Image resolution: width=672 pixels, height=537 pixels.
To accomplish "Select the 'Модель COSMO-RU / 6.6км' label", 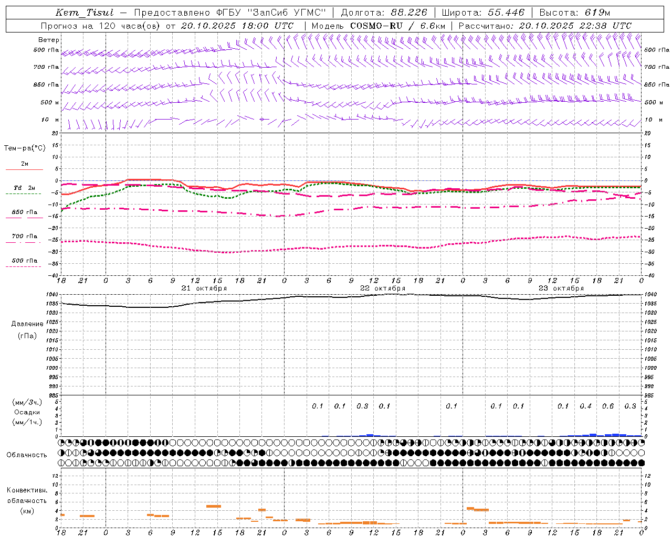I will click(379, 26).
